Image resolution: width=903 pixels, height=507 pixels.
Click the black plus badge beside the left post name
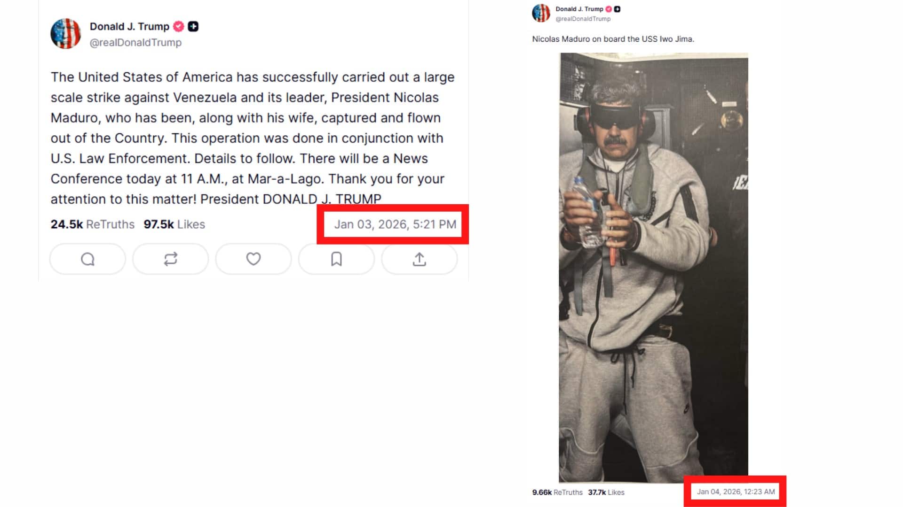click(x=193, y=26)
